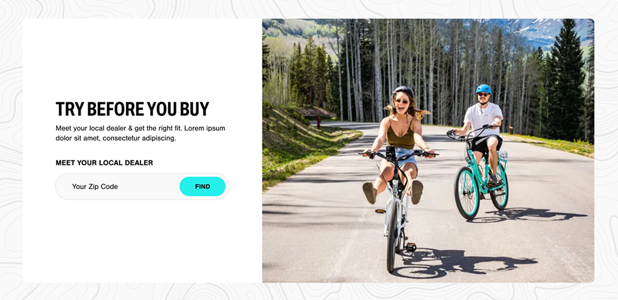Click the man's blue helmet in the photo
The width and height of the screenshot is (618, 300).
coord(484,89)
